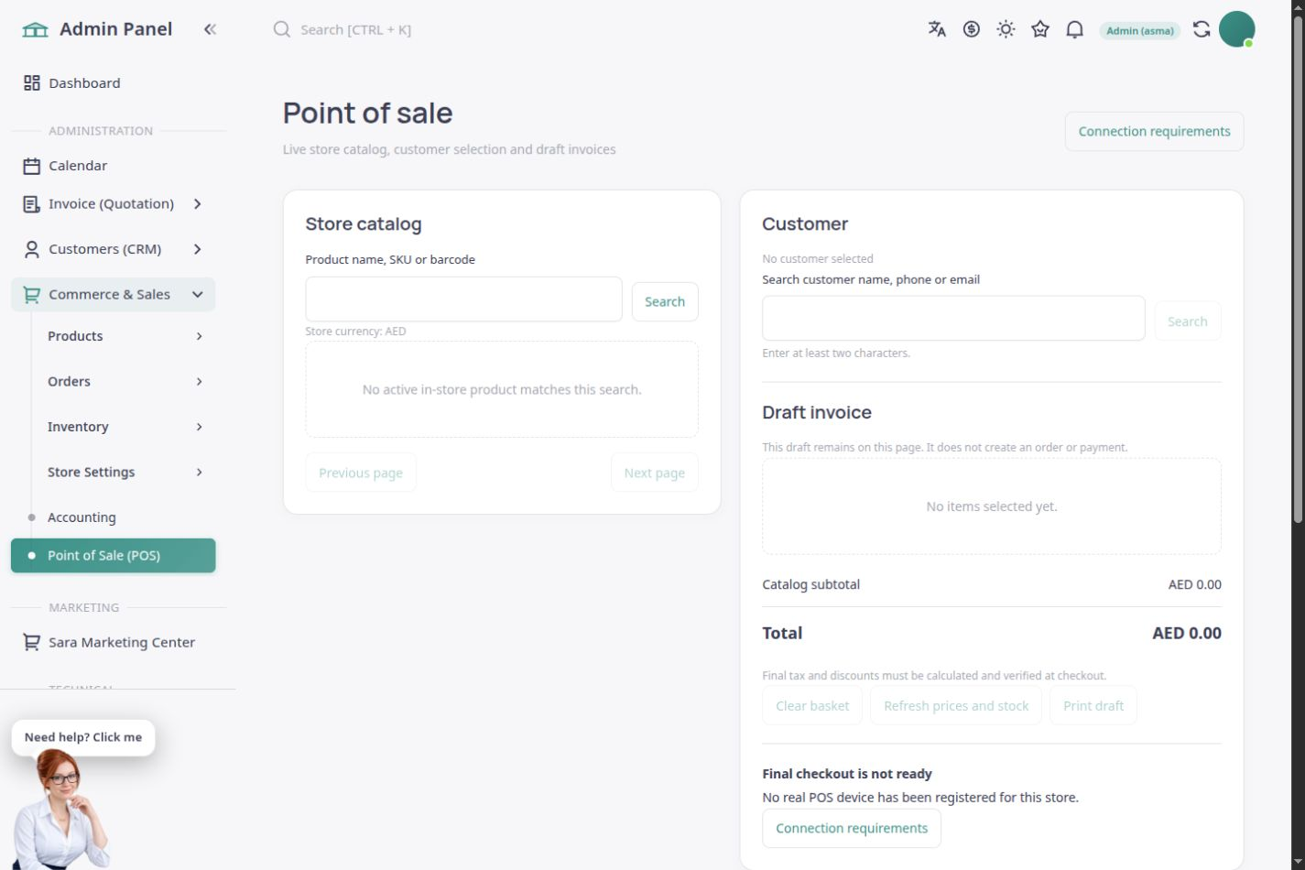Image resolution: width=1305 pixels, height=870 pixels.
Task: Open favorites with the star icon
Action: pyautogui.click(x=1040, y=29)
